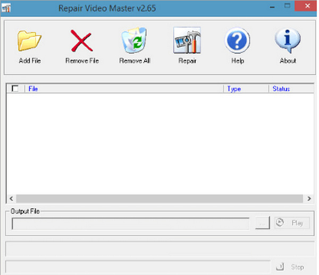Click the Remove All recycle bin icon
The height and width of the screenshot is (275, 319).
[x=135, y=40]
